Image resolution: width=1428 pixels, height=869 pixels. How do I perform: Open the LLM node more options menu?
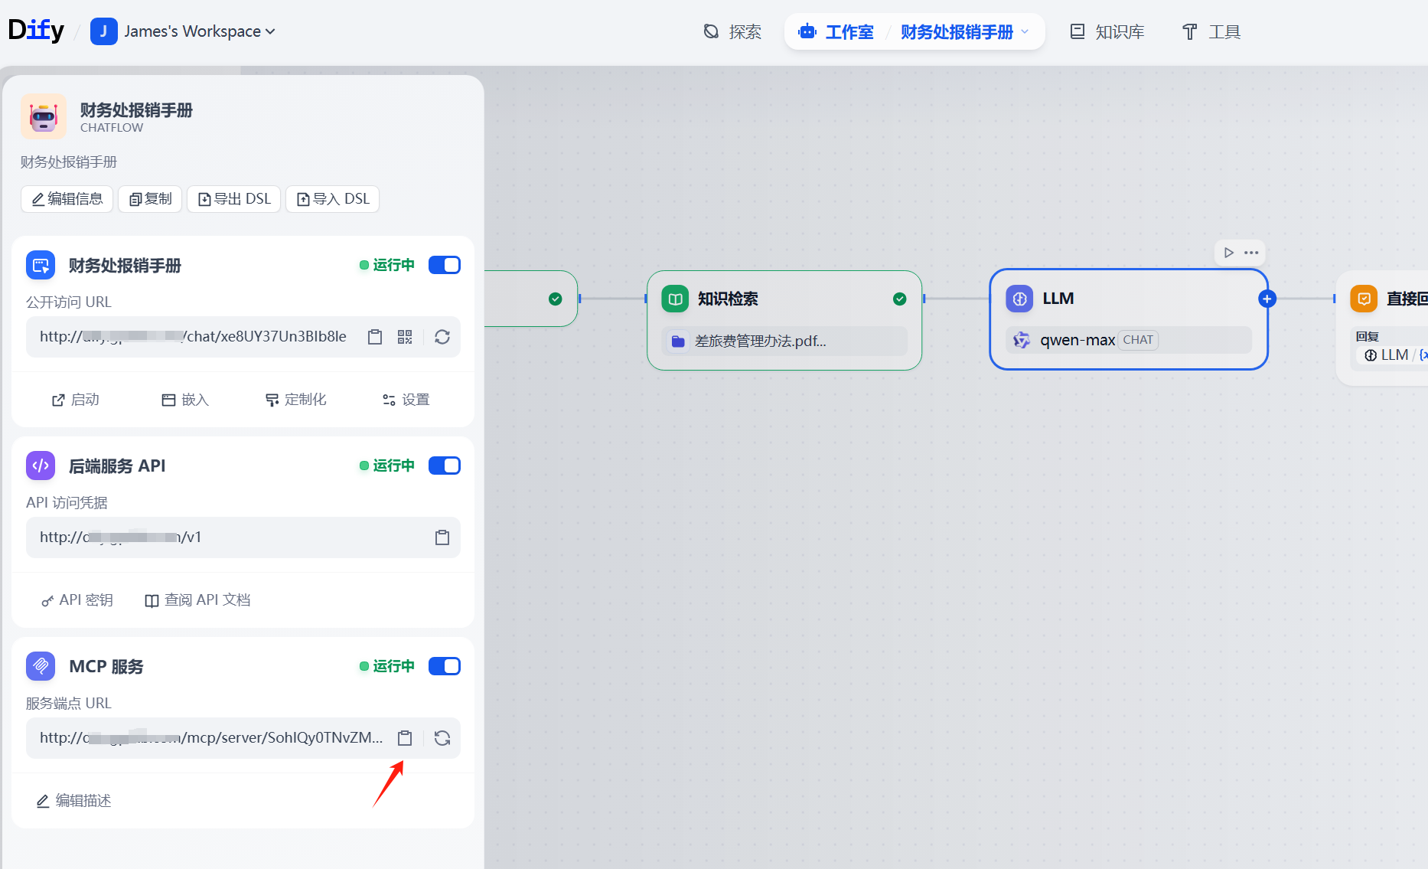(1251, 253)
